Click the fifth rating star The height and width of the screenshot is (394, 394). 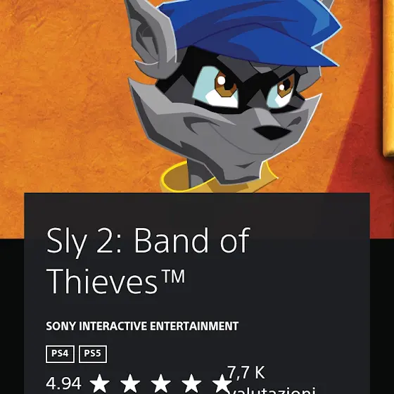point(222,383)
